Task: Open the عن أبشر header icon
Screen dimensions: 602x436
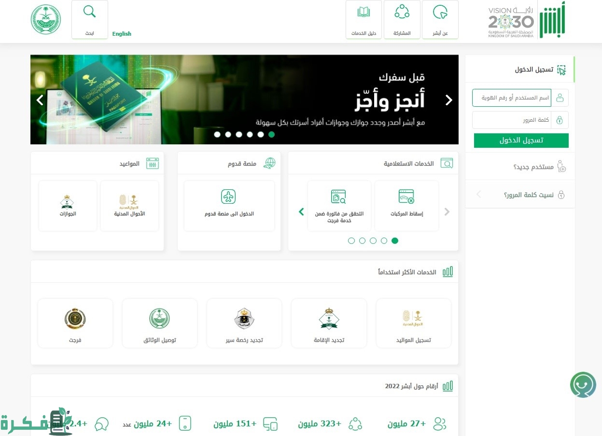Action: pyautogui.click(x=440, y=19)
